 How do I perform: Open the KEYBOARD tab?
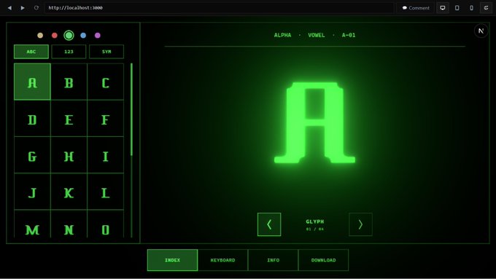click(222, 260)
